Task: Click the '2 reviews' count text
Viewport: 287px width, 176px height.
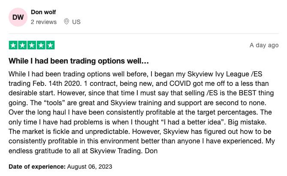Action: pos(44,22)
